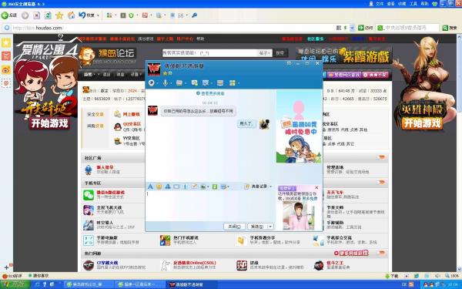This screenshot has height=289, width=462.
Task: Open the emoji smiley picker in the chat
Action: click(159, 187)
